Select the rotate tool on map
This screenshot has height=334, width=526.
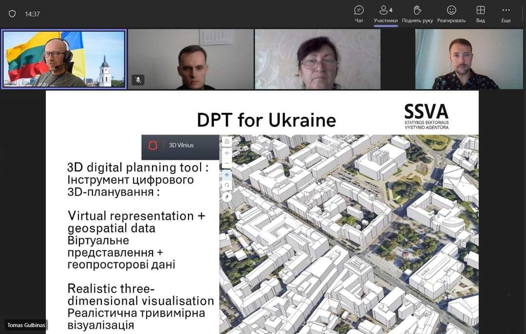click(226, 186)
